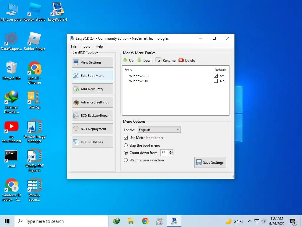Open File Explorer from taskbar
Viewport: 302px width, 227px height.
131,221
